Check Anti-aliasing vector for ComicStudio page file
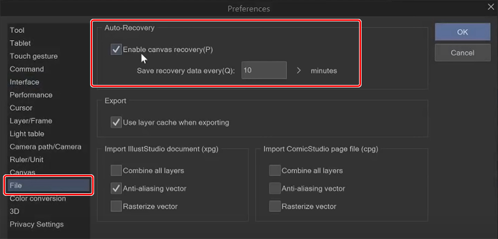This screenshot has width=498, height=239. click(275, 189)
